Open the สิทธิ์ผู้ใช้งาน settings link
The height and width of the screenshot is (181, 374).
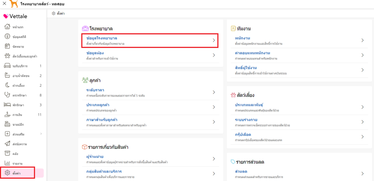point(246,68)
